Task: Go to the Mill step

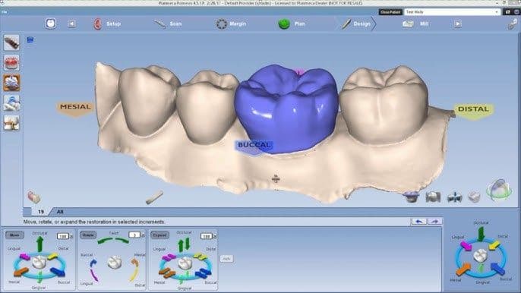Action: pyautogui.click(x=415, y=24)
